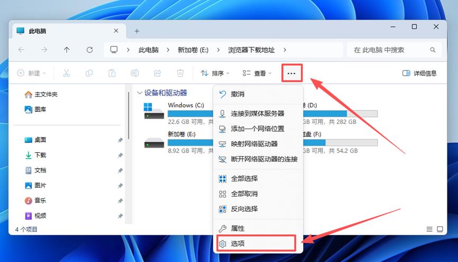
Task: Click the Rename icon in toolbar
Action: (134, 73)
